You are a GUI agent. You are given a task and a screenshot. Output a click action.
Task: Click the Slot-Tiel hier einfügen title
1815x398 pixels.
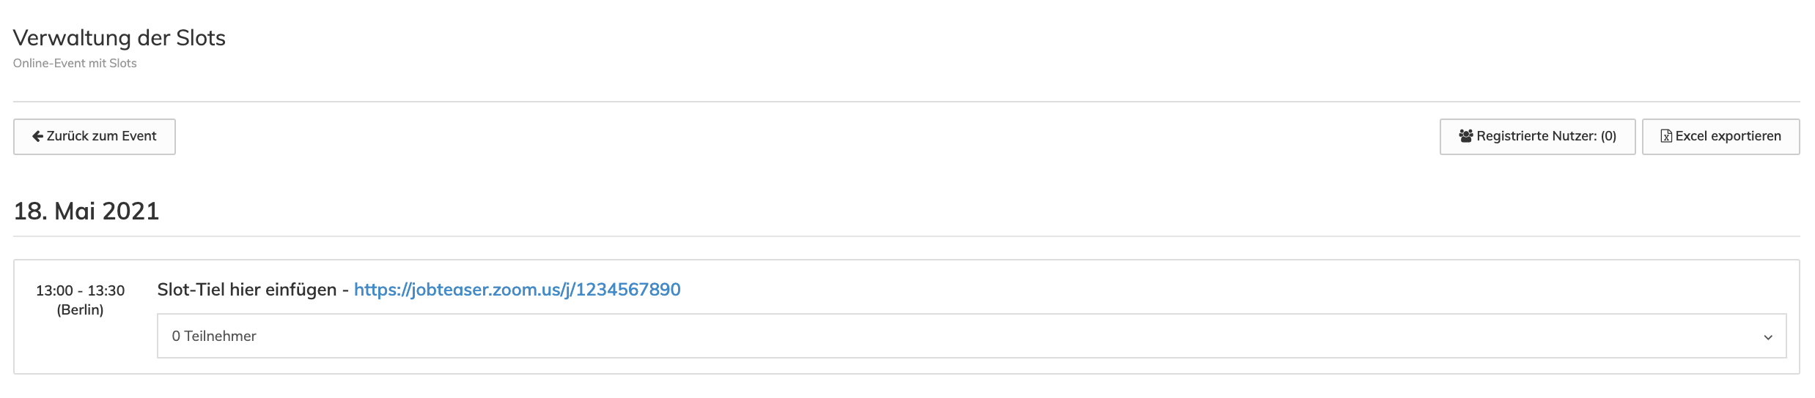[246, 290]
